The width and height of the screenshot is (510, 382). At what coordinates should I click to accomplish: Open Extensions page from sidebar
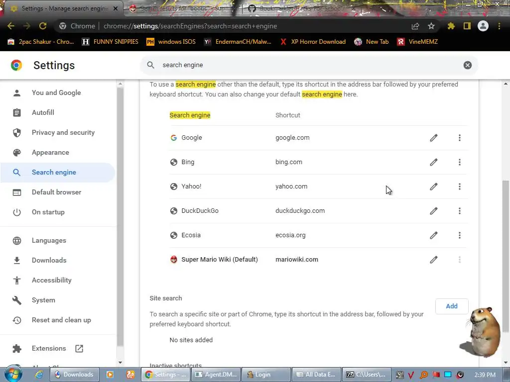click(49, 348)
